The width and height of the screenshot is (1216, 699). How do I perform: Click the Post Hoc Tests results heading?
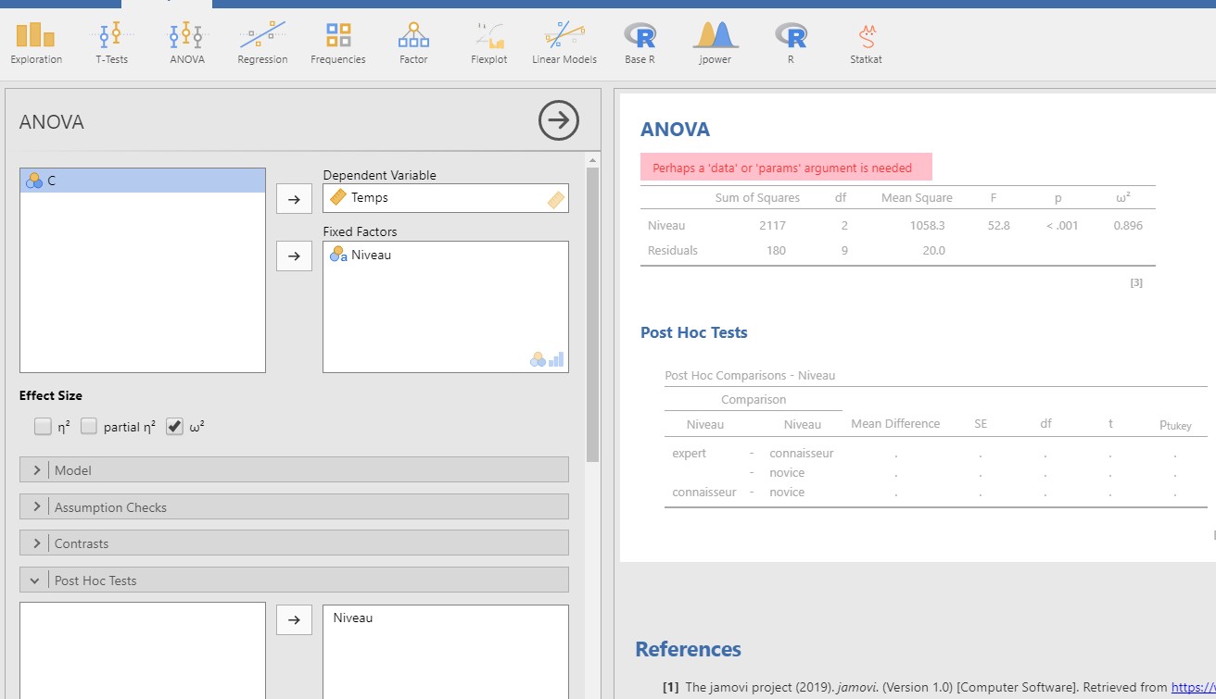694,332
